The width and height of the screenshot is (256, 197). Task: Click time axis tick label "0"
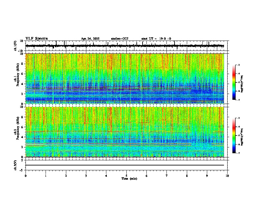coord(26,176)
